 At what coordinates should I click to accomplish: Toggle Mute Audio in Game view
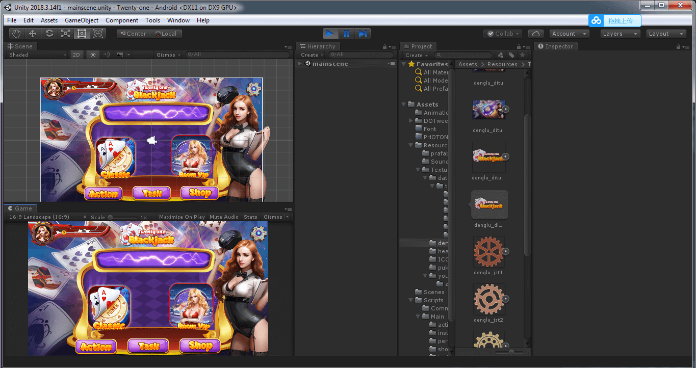224,217
